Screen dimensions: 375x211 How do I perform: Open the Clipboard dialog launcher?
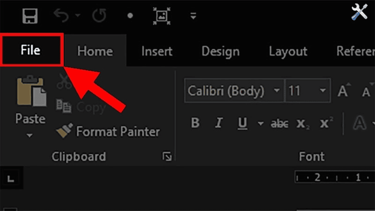pyautogui.click(x=167, y=157)
